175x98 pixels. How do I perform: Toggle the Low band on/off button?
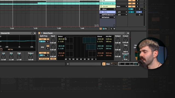click(x=42, y=53)
